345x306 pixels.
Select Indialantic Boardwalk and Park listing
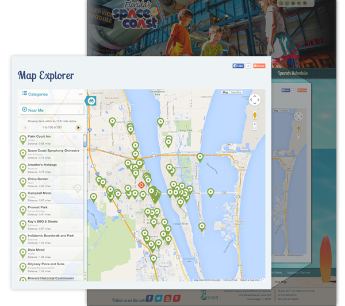[x=51, y=239]
